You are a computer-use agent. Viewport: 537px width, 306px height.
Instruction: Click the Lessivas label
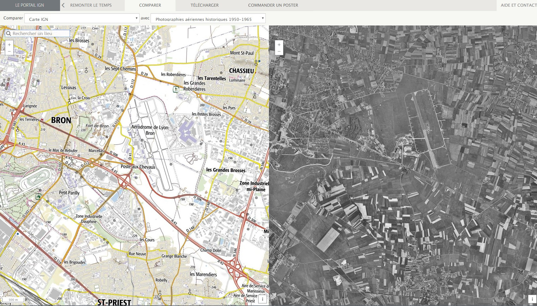pyautogui.click(x=68, y=88)
